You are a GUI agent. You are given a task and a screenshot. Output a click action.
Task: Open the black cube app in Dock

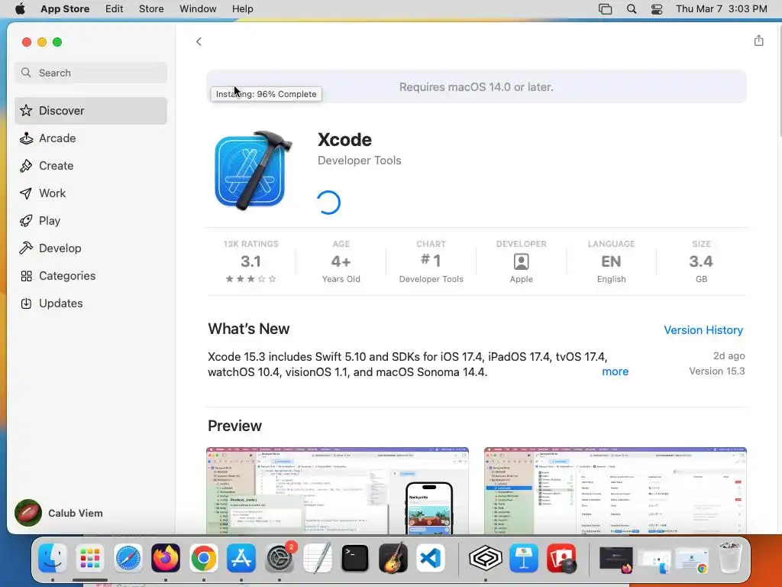point(486,558)
